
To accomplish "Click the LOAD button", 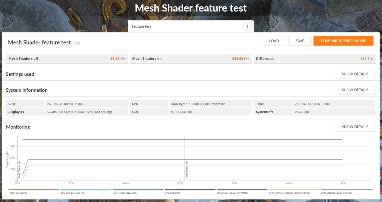I will 274,41.
